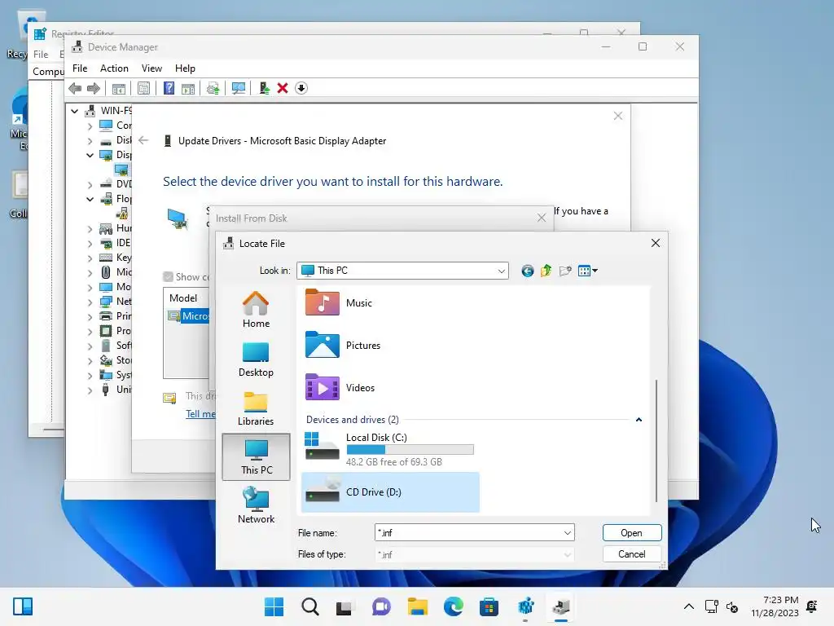Screen dimensions: 834x626
Task: Expand the Network adapters tree node
Action: click(x=90, y=302)
